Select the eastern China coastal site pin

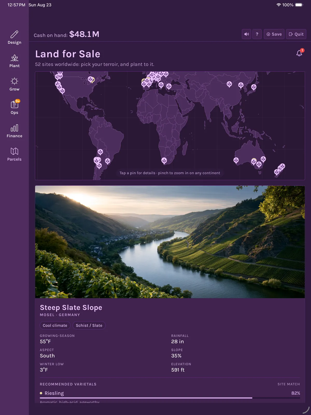241,85
